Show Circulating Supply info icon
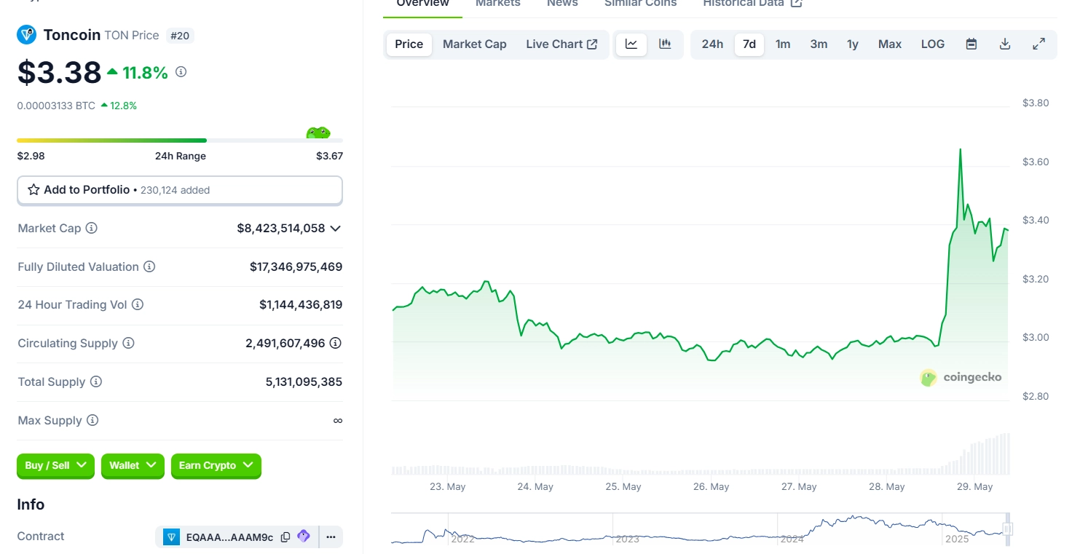 click(x=128, y=343)
